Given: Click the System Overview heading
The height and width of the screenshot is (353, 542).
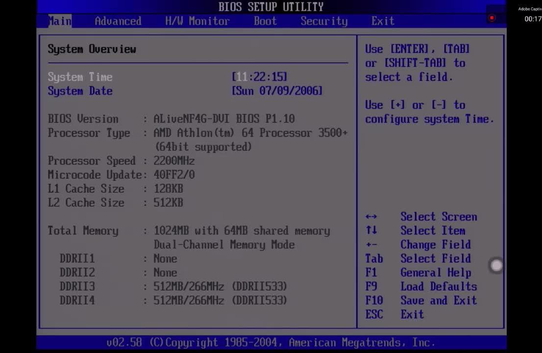Looking at the screenshot, I should (x=92, y=49).
